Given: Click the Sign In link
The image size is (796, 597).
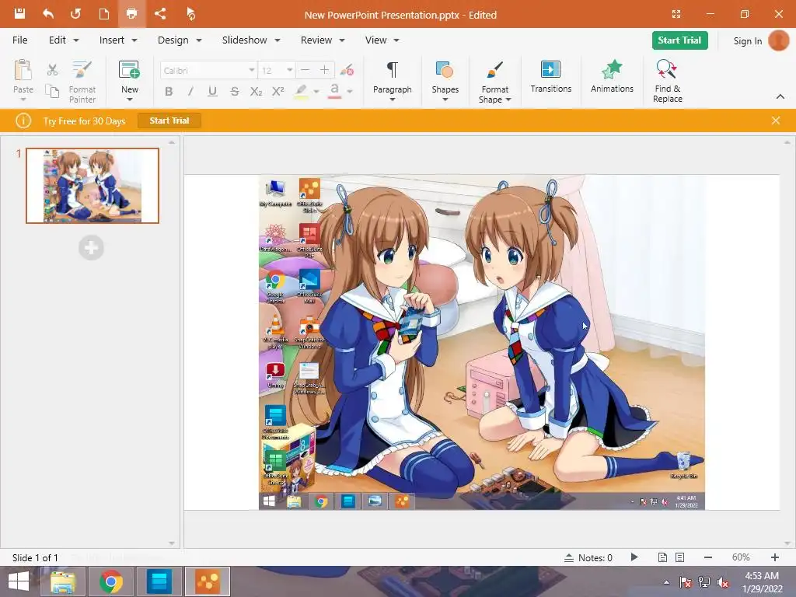Looking at the screenshot, I should (747, 41).
